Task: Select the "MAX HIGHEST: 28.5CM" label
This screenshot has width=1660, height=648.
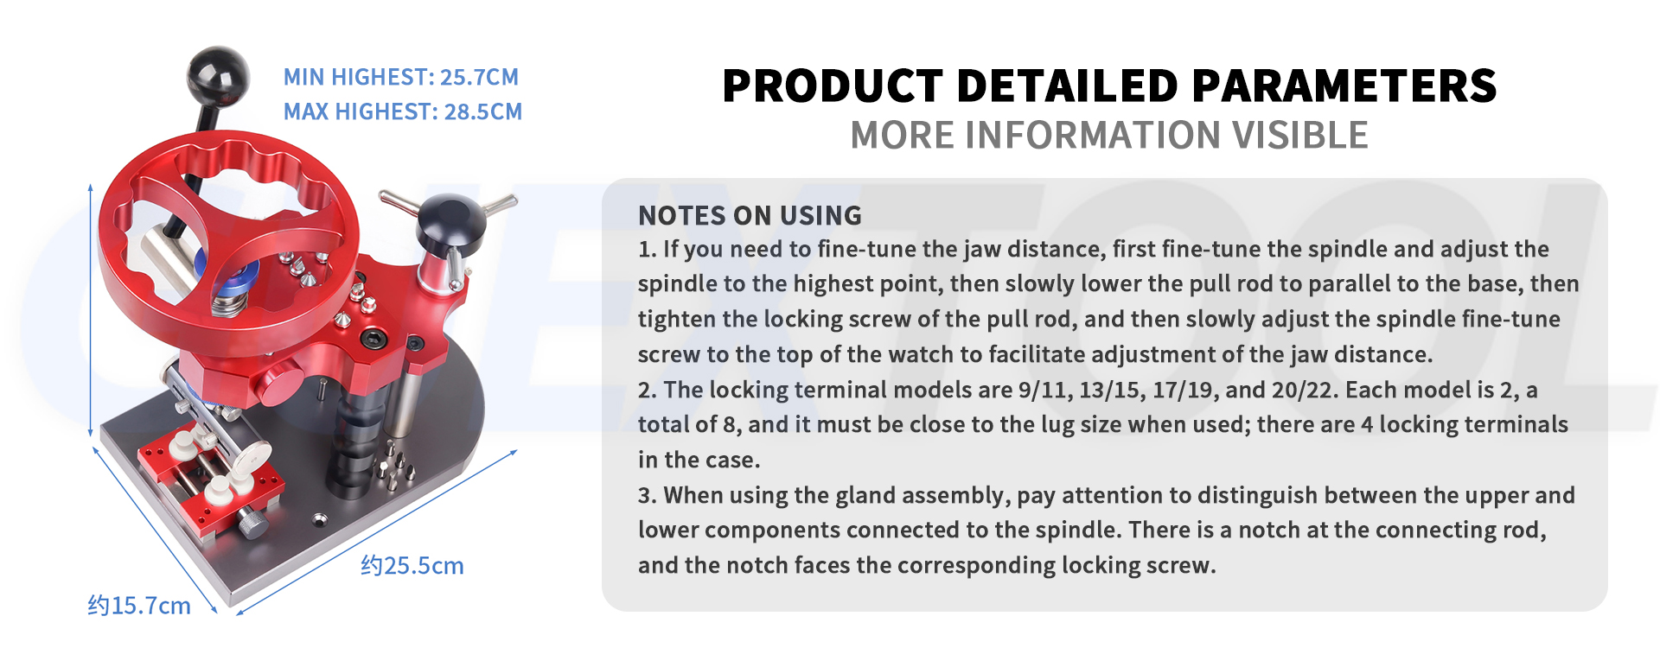Action: (x=403, y=111)
